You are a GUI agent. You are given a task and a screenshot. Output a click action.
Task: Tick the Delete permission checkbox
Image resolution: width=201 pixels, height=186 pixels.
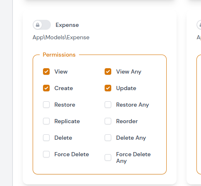click(46, 138)
